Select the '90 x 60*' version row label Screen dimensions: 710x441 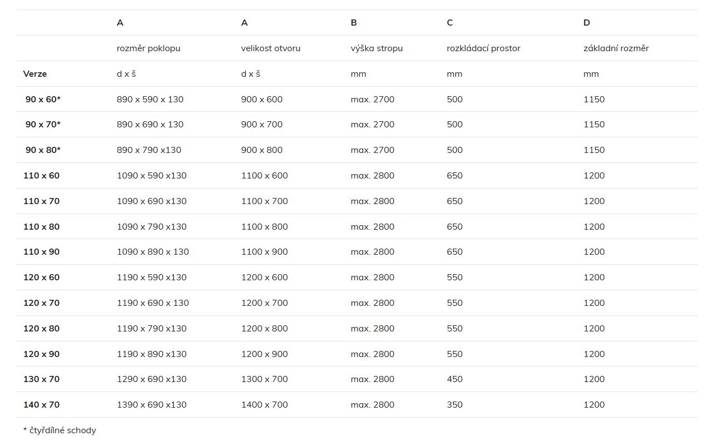[43, 100]
